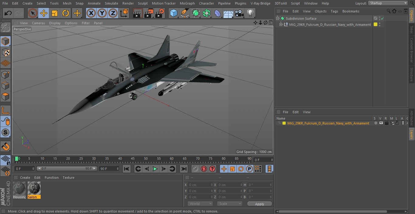Click the layer color swatch in Layers panel
Image resolution: width=415 pixels, height=214 pixels.
[284, 123]
